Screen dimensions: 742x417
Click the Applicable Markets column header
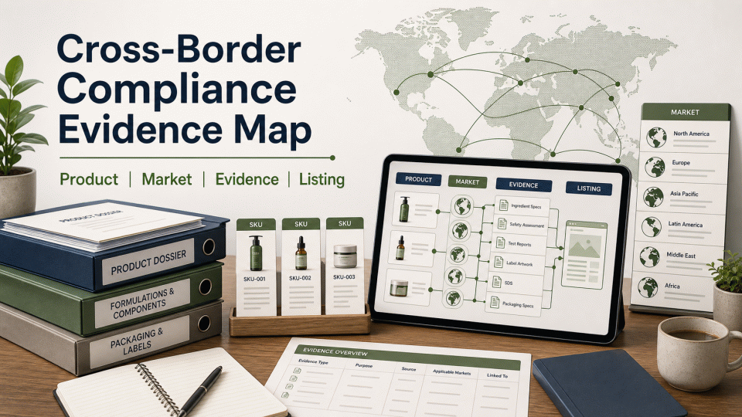pyautogui.click(x=452, y=372)
